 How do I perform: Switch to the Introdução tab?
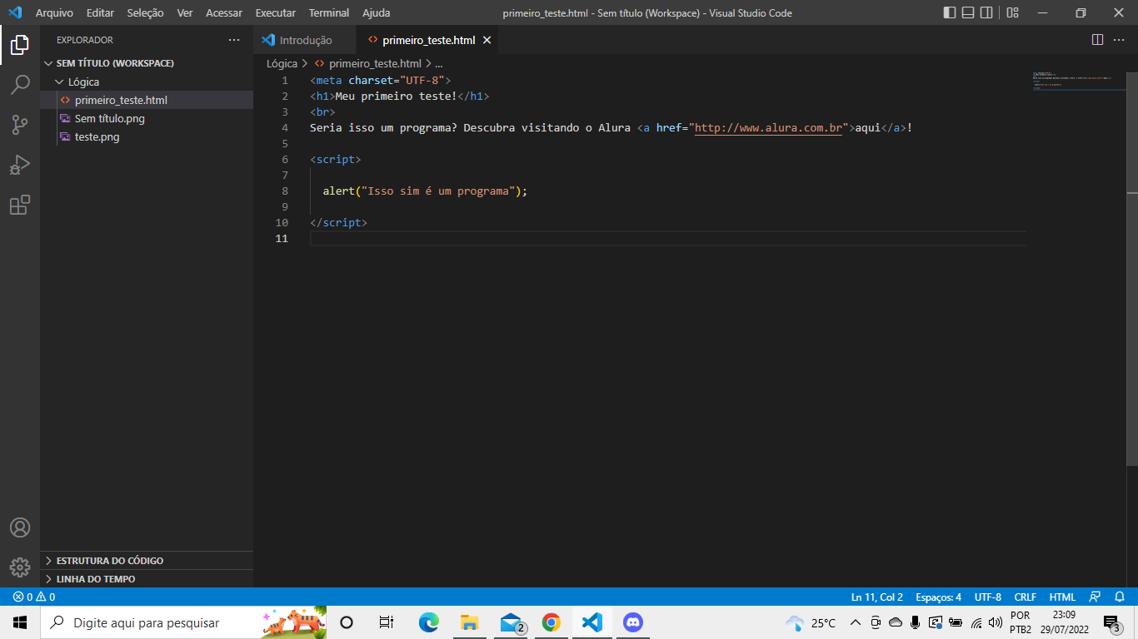[305, 40]
